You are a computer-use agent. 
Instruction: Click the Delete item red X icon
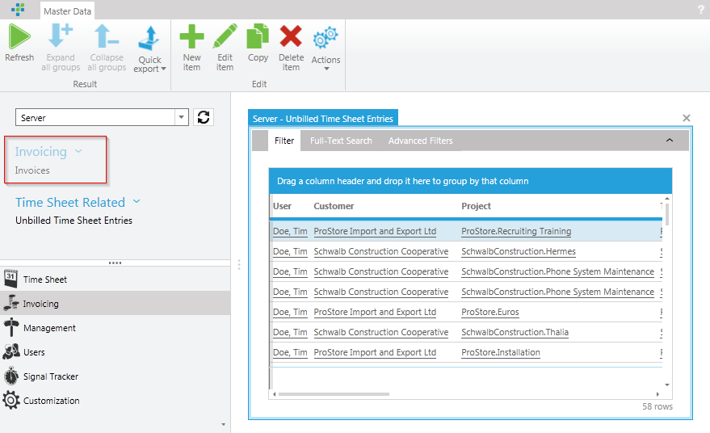[x=291, y=36]
